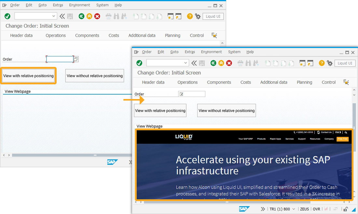The width and height of the screenshot is (358, 214).
Task: Click the command field in the back window toolbar
Action: 36,16
